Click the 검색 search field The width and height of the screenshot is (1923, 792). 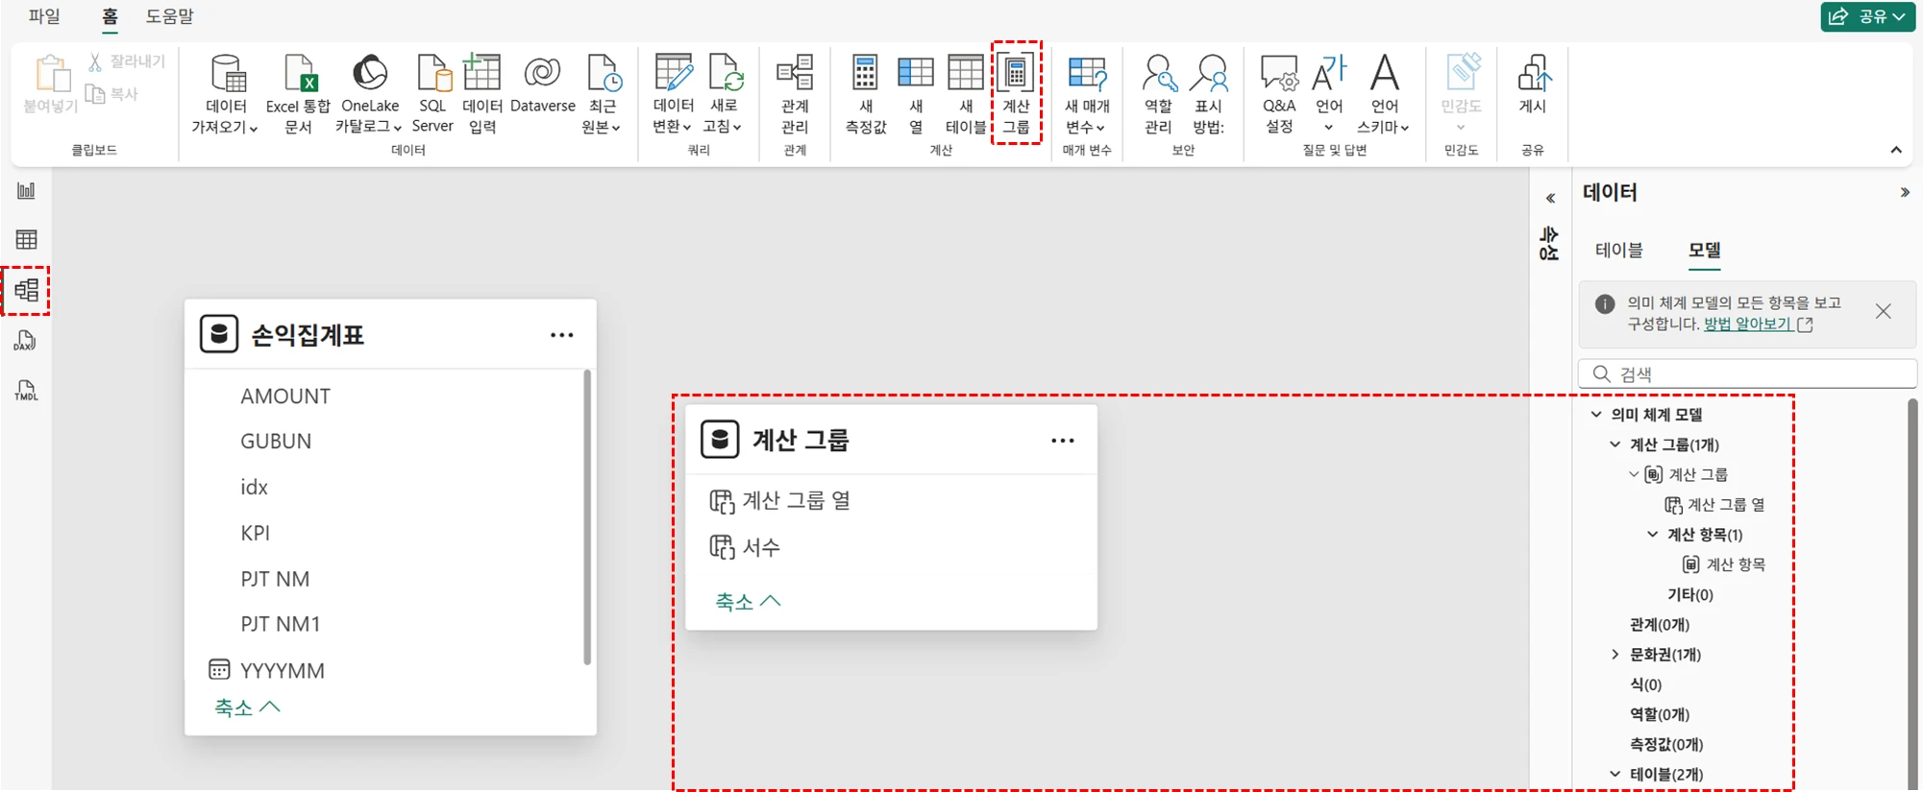pos(1749,374)
